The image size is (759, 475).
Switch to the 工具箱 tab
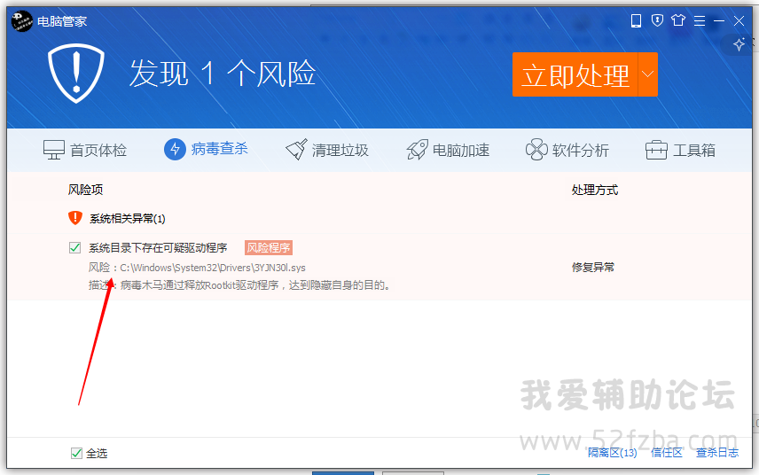(x=681, y=150)
